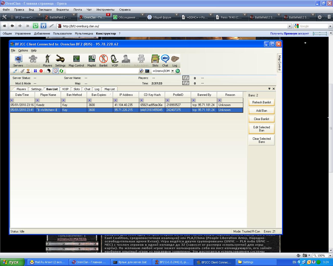Click the send-message icon beside command box
Viewport: 333px width, 266px height.
141,71
